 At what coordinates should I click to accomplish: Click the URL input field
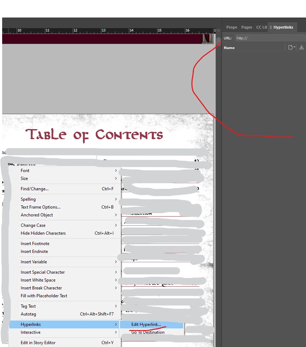coord(270,38)
